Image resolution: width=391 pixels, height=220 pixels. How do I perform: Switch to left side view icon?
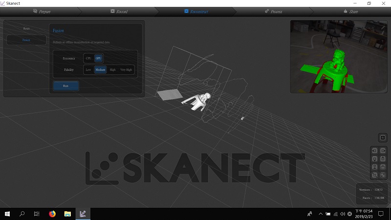[x=374, y=151]
